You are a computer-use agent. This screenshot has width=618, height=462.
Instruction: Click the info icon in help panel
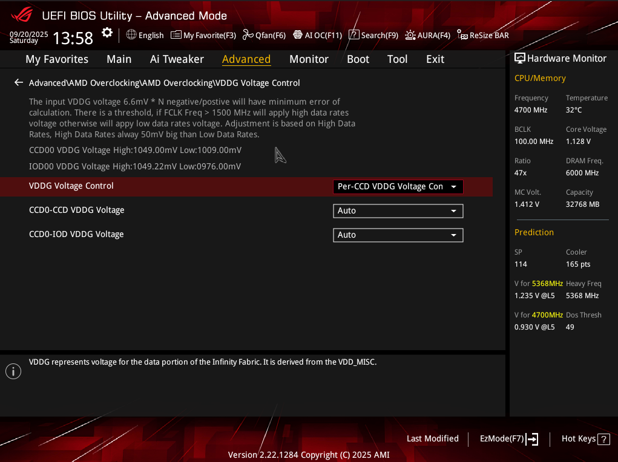[x=13, y=371]
